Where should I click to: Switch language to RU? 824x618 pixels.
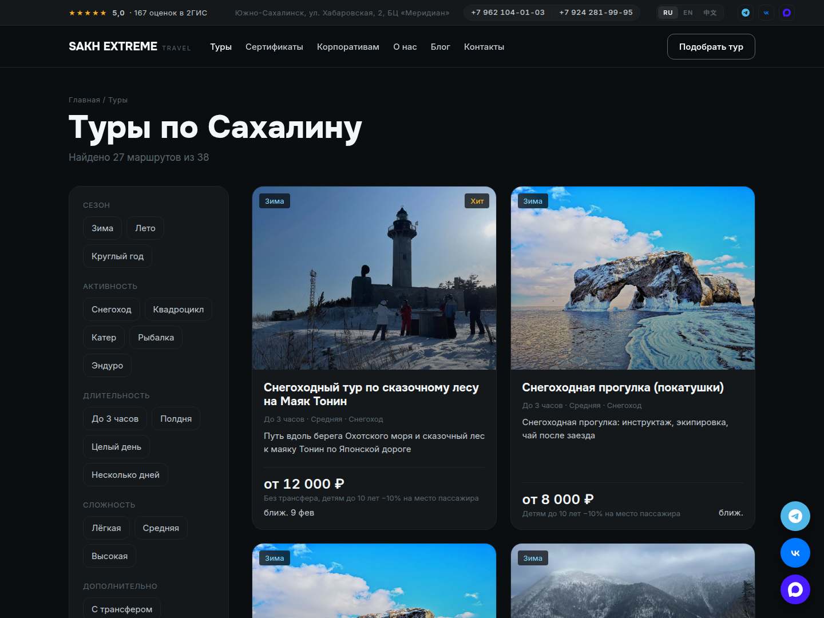coord(668,13)
